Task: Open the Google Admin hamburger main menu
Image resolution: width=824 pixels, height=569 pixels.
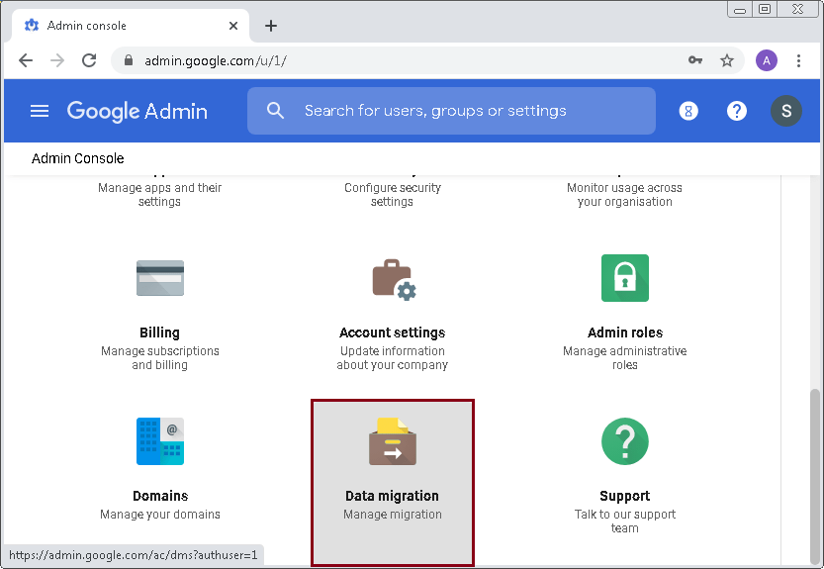Action: (40, 111)
